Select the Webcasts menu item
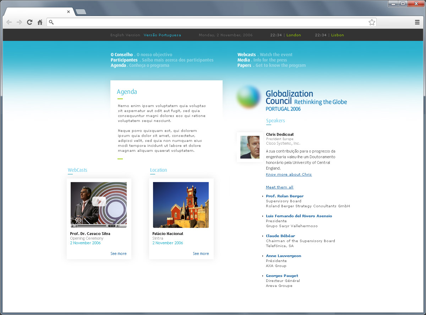 246,54
